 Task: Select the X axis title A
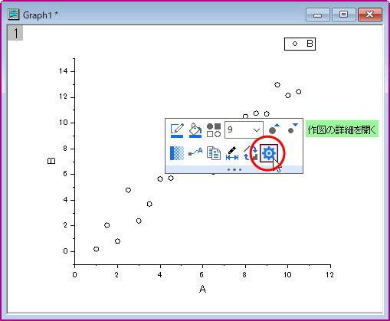click(x=202, y=290)
